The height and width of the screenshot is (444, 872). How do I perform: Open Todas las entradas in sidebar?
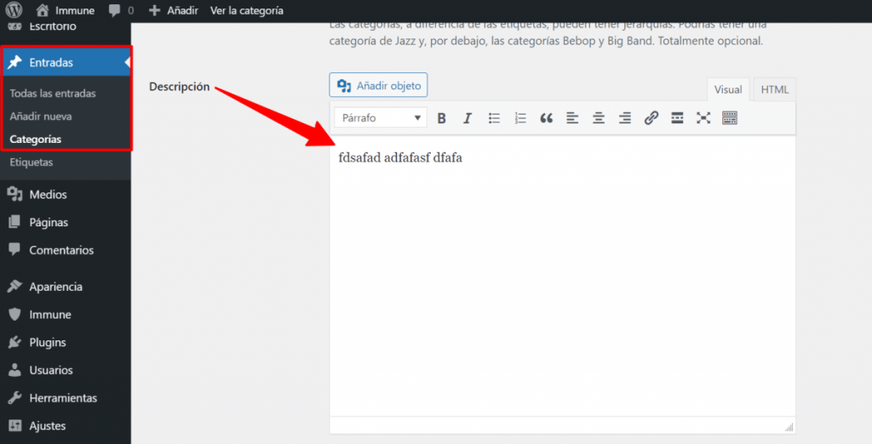point(53,94)
